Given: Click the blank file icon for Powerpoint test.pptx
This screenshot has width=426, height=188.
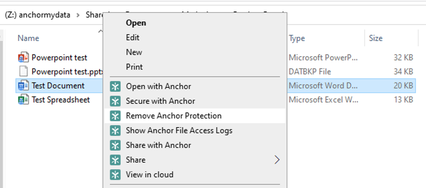Looking at the screenshot, I should click(23, 72).
